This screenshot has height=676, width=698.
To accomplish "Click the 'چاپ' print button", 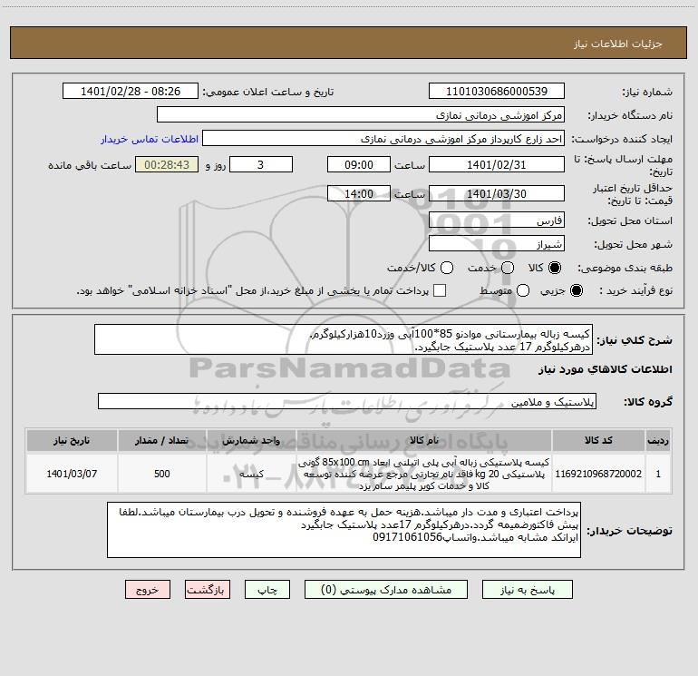I will (267, 590).
